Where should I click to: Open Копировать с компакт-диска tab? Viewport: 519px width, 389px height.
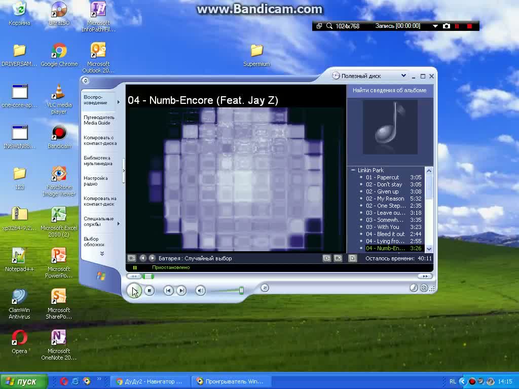coord(100,141)
